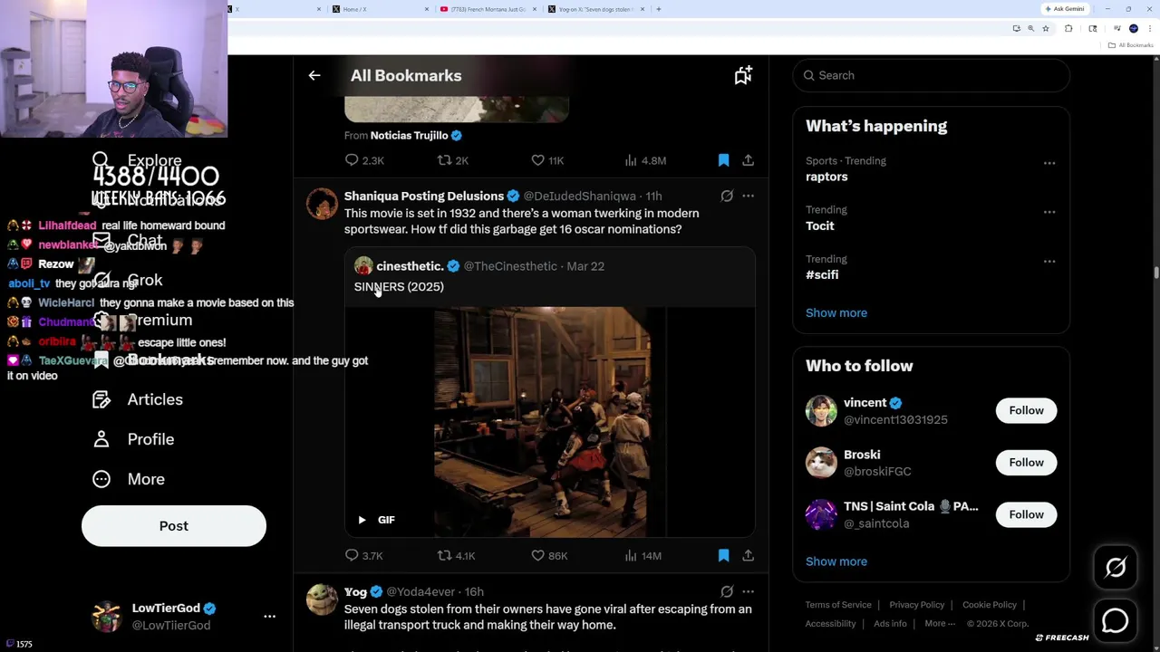Open the #scifi trending topic
Screen dimensions: 1160x652
click(x=822, y=274)
